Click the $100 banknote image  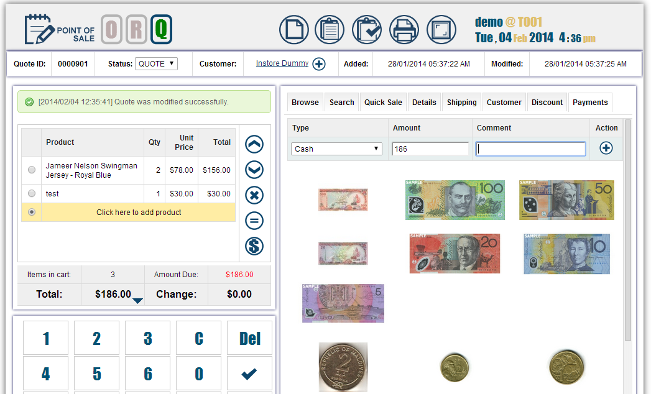pyautogui.click(x=455, y=199)
